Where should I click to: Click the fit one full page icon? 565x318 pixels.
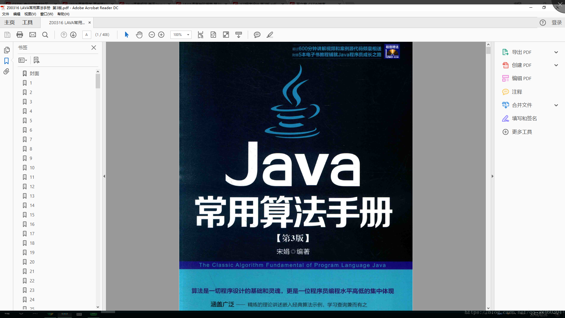[x=213, y=35]
